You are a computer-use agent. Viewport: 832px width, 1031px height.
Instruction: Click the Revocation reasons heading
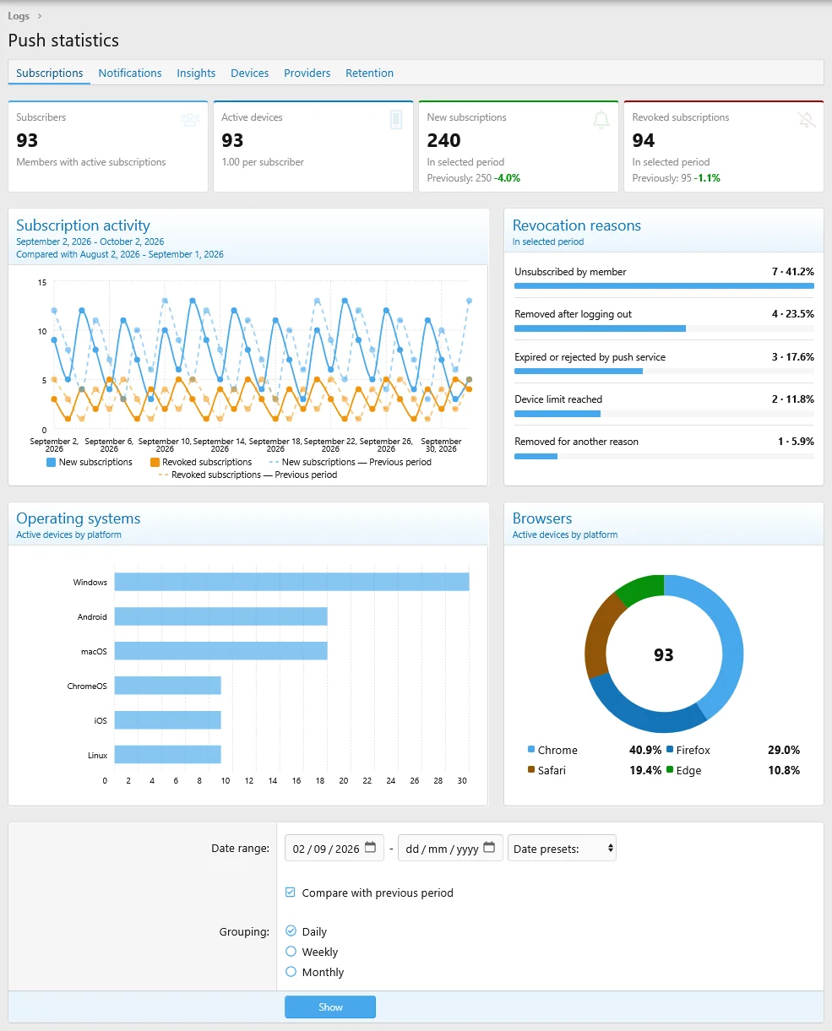click(x=577, y=225)
